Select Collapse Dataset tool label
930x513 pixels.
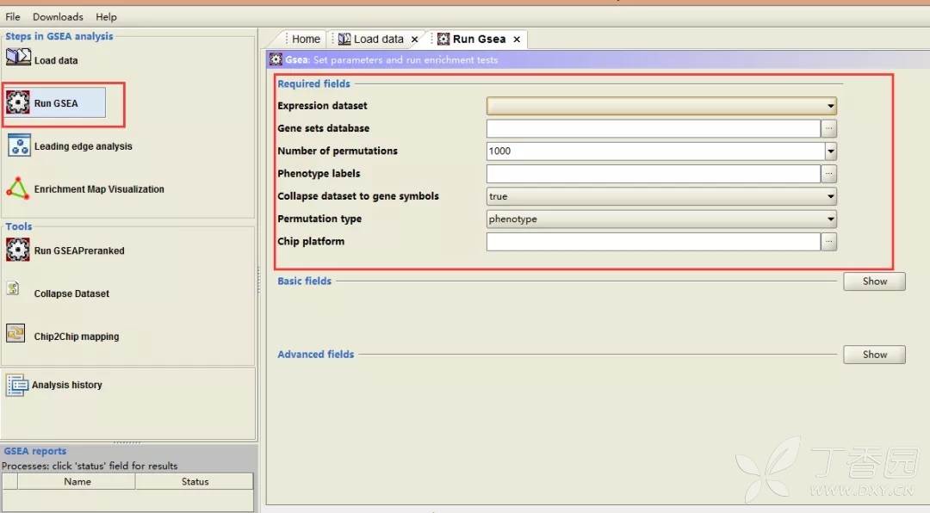[71, 294]
